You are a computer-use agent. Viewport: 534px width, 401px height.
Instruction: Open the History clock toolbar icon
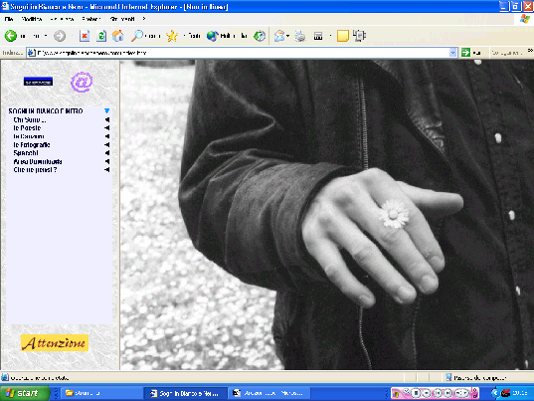(x=260, y=36)
